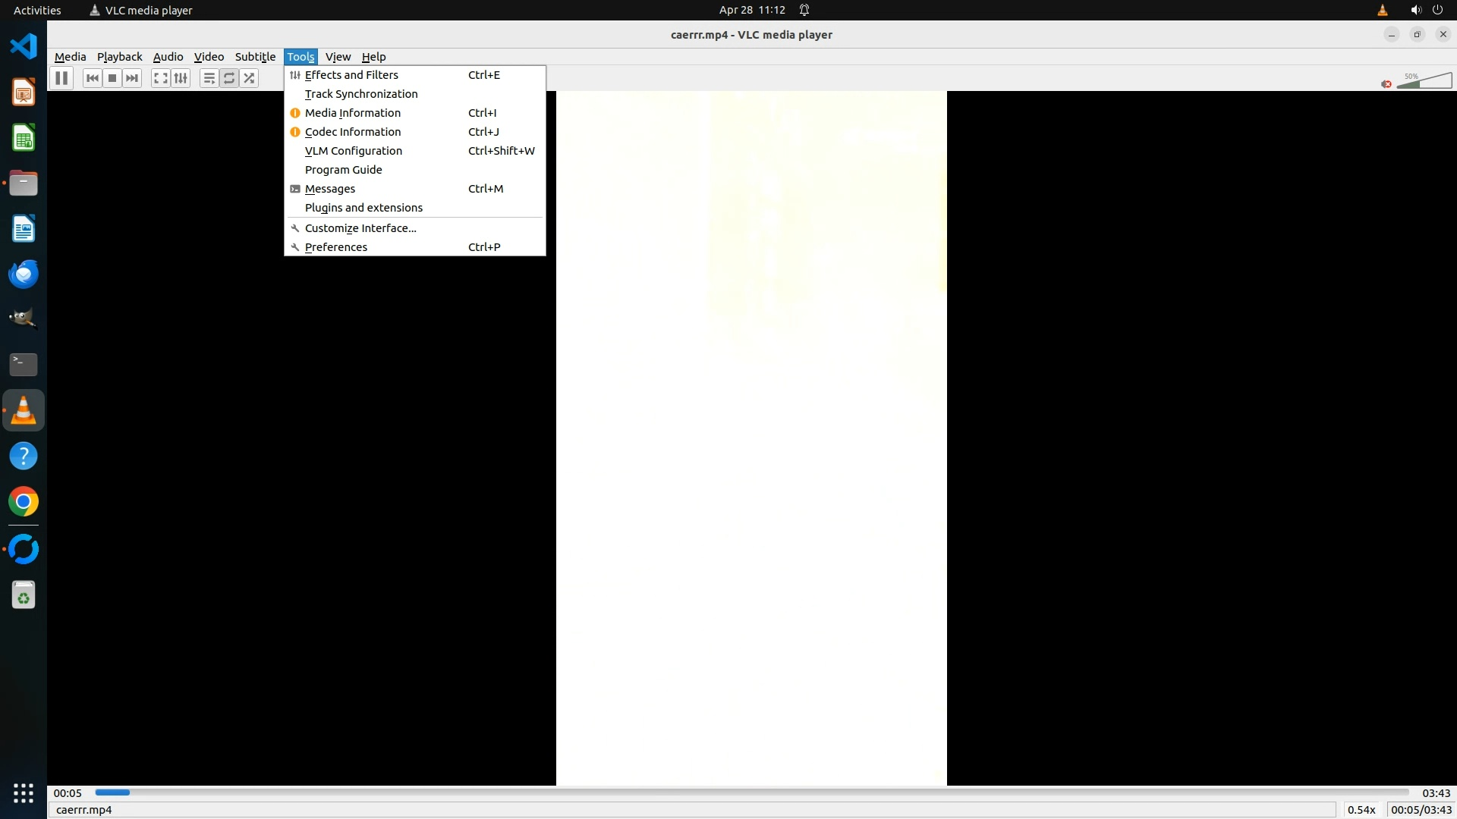Show extended settings from the toolbar icon

coord(181,78)
